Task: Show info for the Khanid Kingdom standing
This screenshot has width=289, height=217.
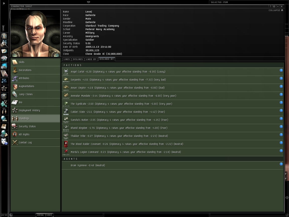Action: 281,127
